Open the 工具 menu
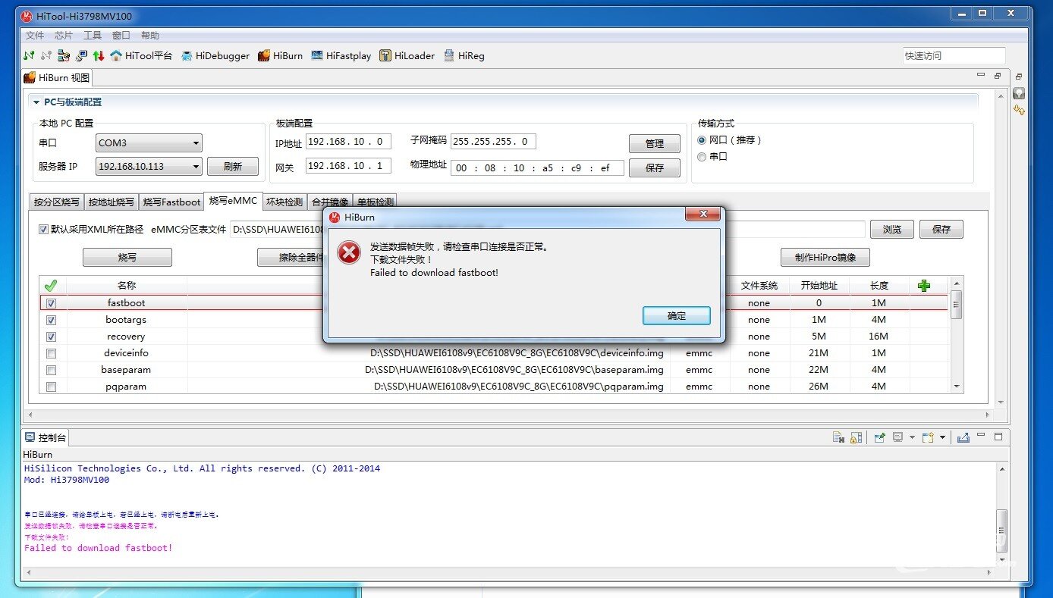This screenshot has height=598, width=1053. click(x=93, y=36)
